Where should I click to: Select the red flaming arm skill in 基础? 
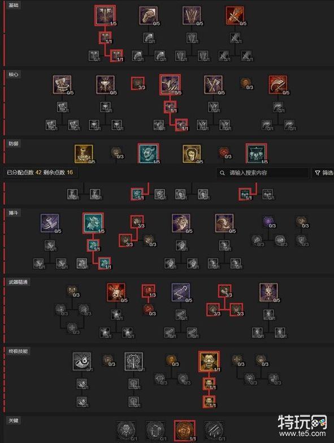pos(235,15)
